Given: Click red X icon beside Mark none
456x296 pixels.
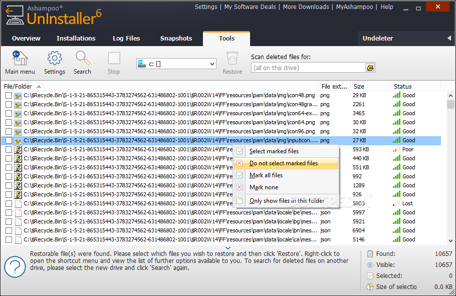Looking at the screenshot, I should 240,187.
